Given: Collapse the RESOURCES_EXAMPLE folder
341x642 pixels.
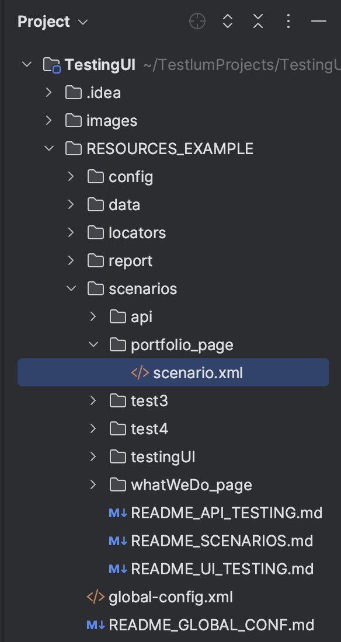Looking at the screenshot, I should coord(49,148).
